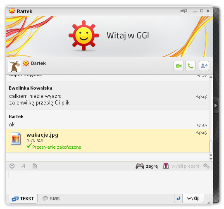The image size is (224, 209).
Task: Open the emoticon picker
Action: pos(12,166)
